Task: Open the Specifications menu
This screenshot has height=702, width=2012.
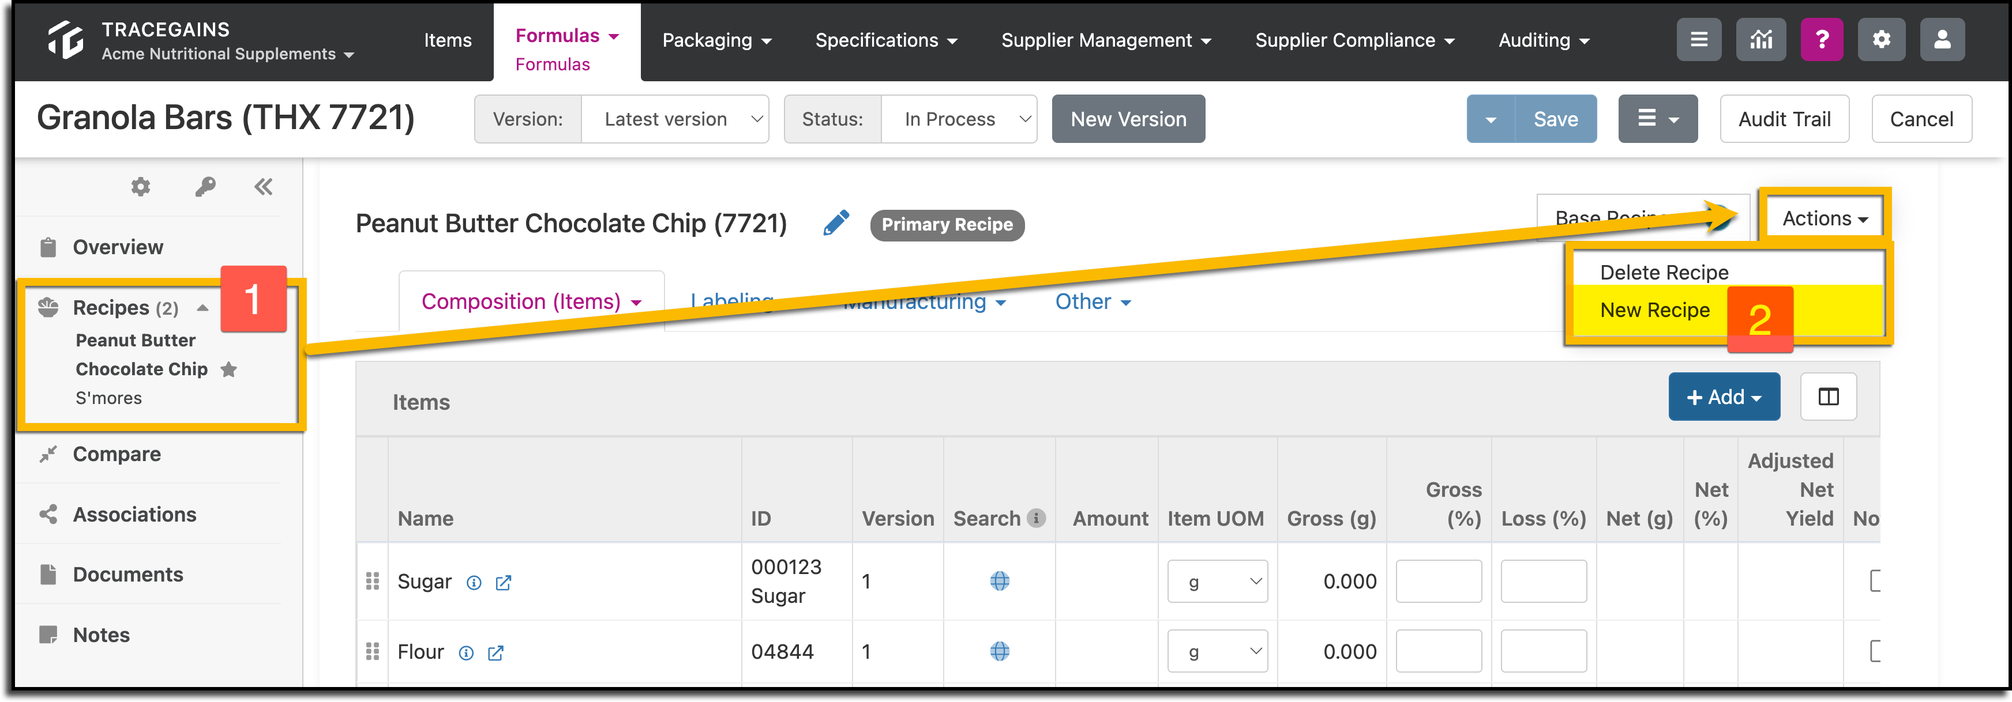Action: point(885,40)
